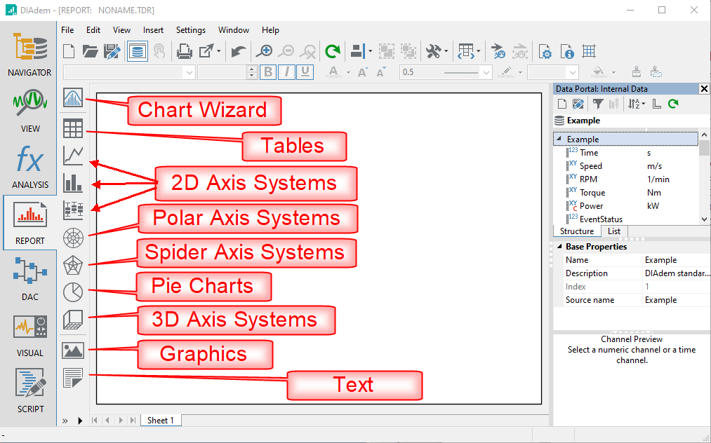This screenshot has height=443, width=711.
Task: Open the Chart Wizard tool
Action: 73,98
